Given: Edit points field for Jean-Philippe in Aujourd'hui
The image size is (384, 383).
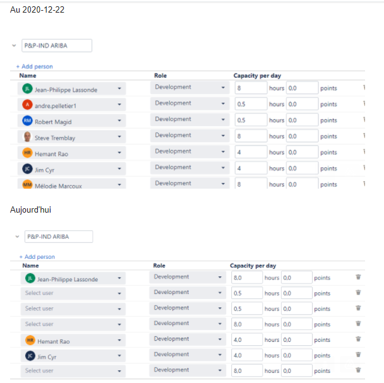Looking at the screenshot, I should (297, 278).
